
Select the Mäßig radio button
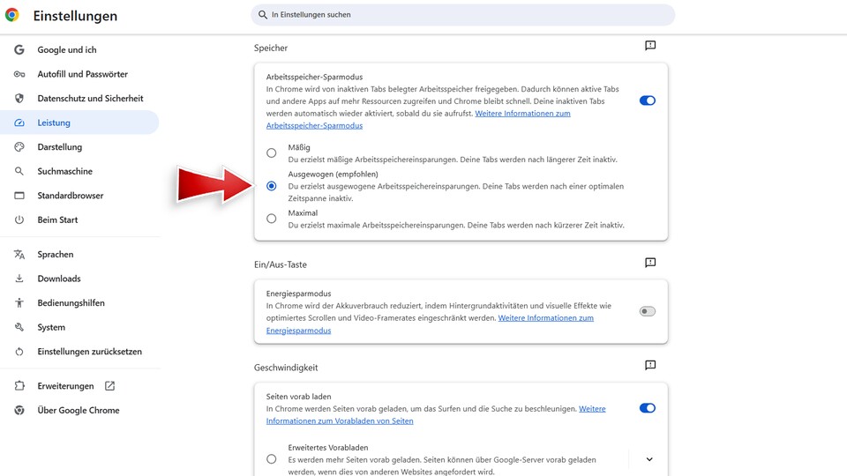click(x=272, y=153)
